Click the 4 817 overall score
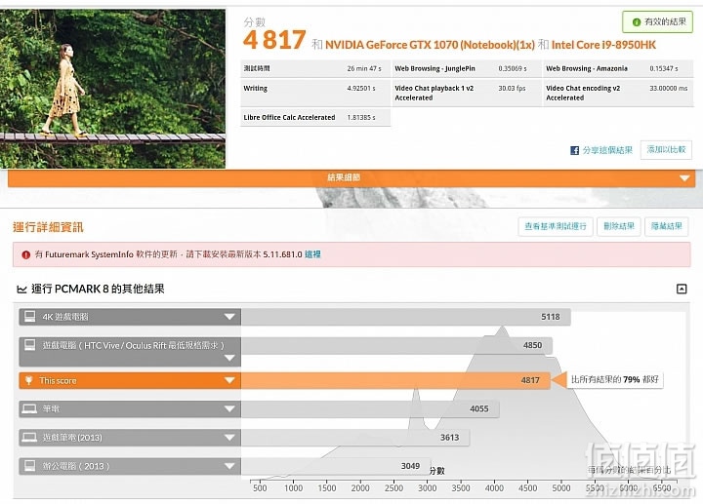703x504 pixels. coord(274,40)
